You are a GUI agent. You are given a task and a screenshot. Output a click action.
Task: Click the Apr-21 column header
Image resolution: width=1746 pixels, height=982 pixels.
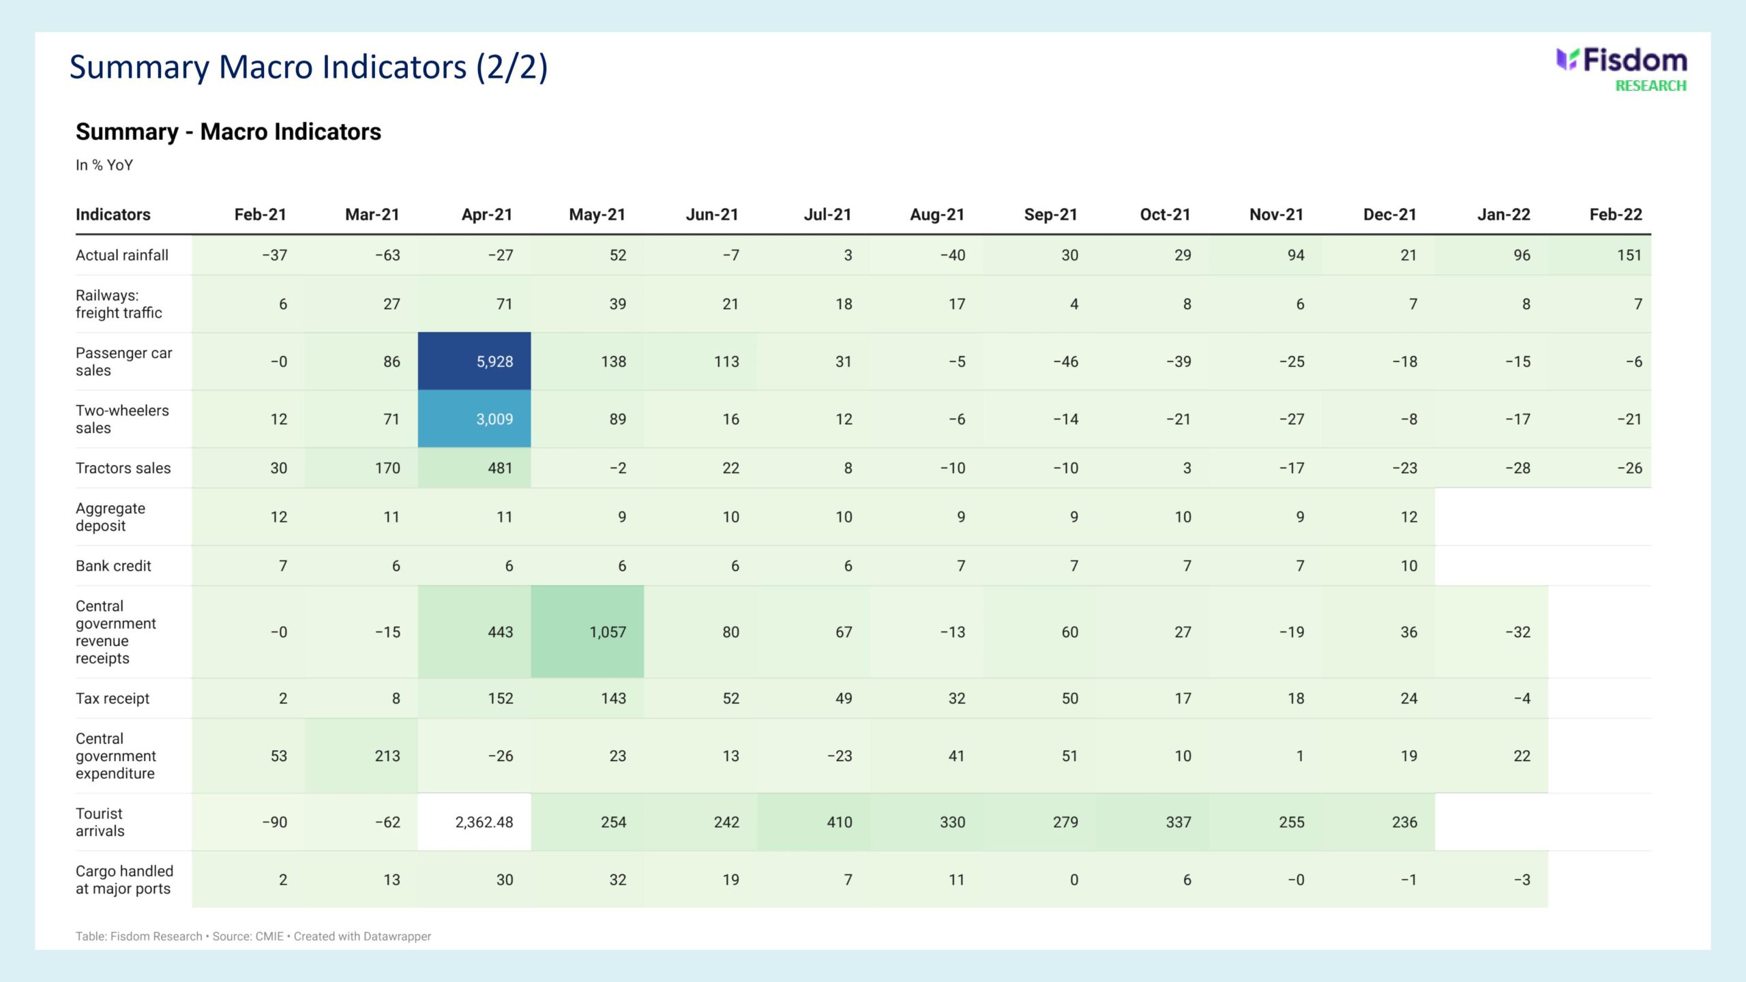coord(486,214)
